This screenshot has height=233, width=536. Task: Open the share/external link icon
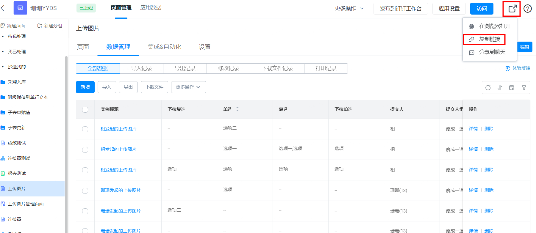pyautogui.click(x=512, y=9)
